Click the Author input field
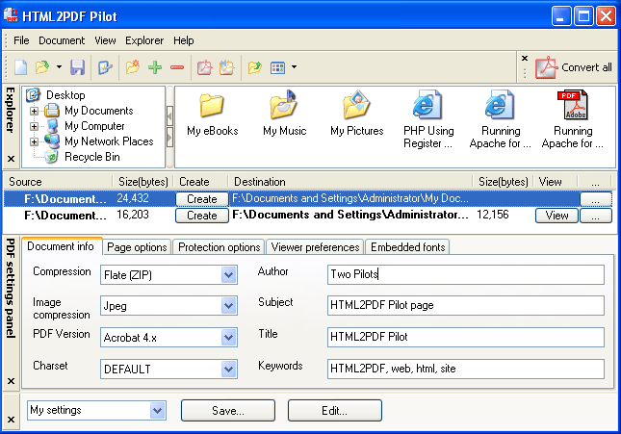Screen dimensions: 621x434 (x=466, y=274)
